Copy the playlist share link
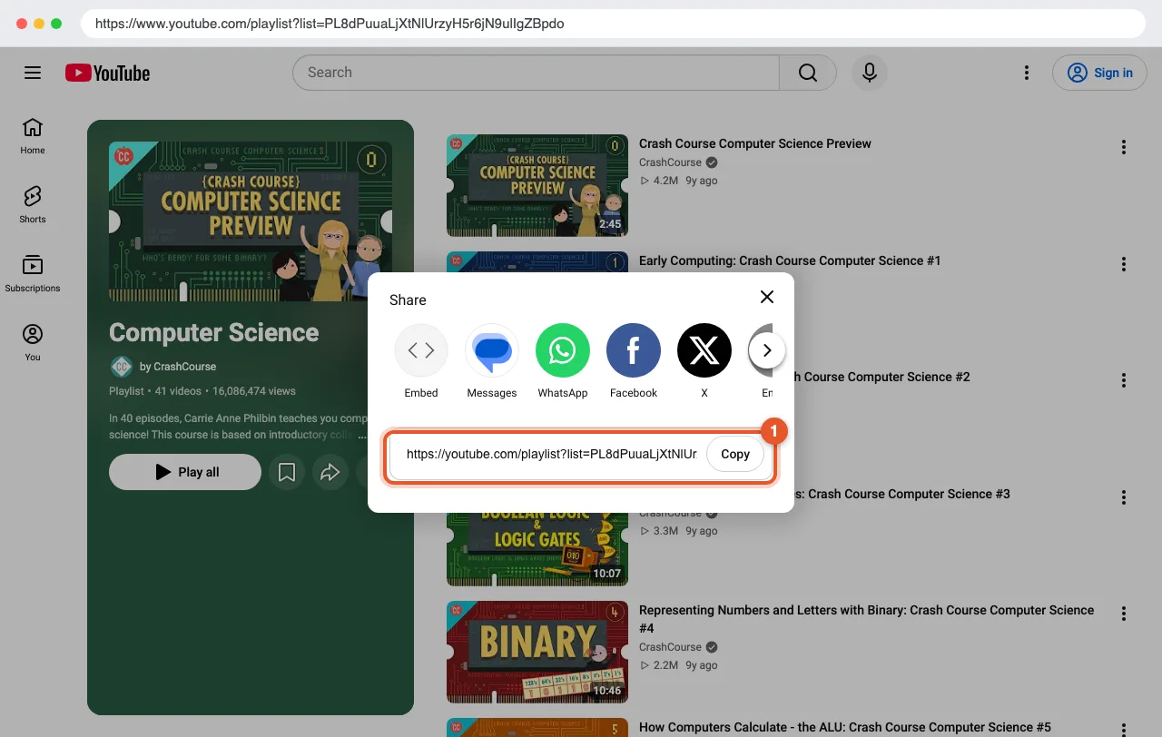 (735, 454)
